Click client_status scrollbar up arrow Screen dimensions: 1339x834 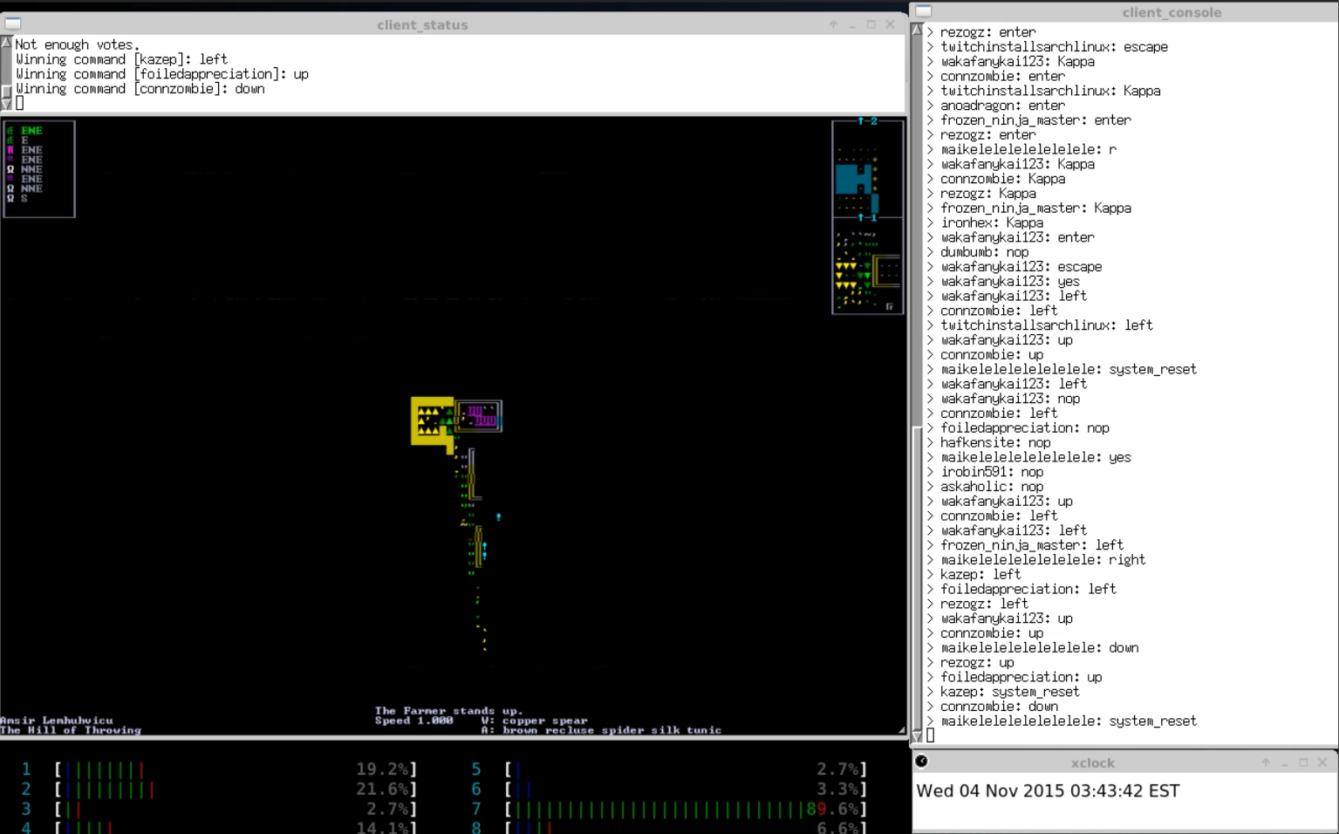pyautogui.click(x=7, y=42)
